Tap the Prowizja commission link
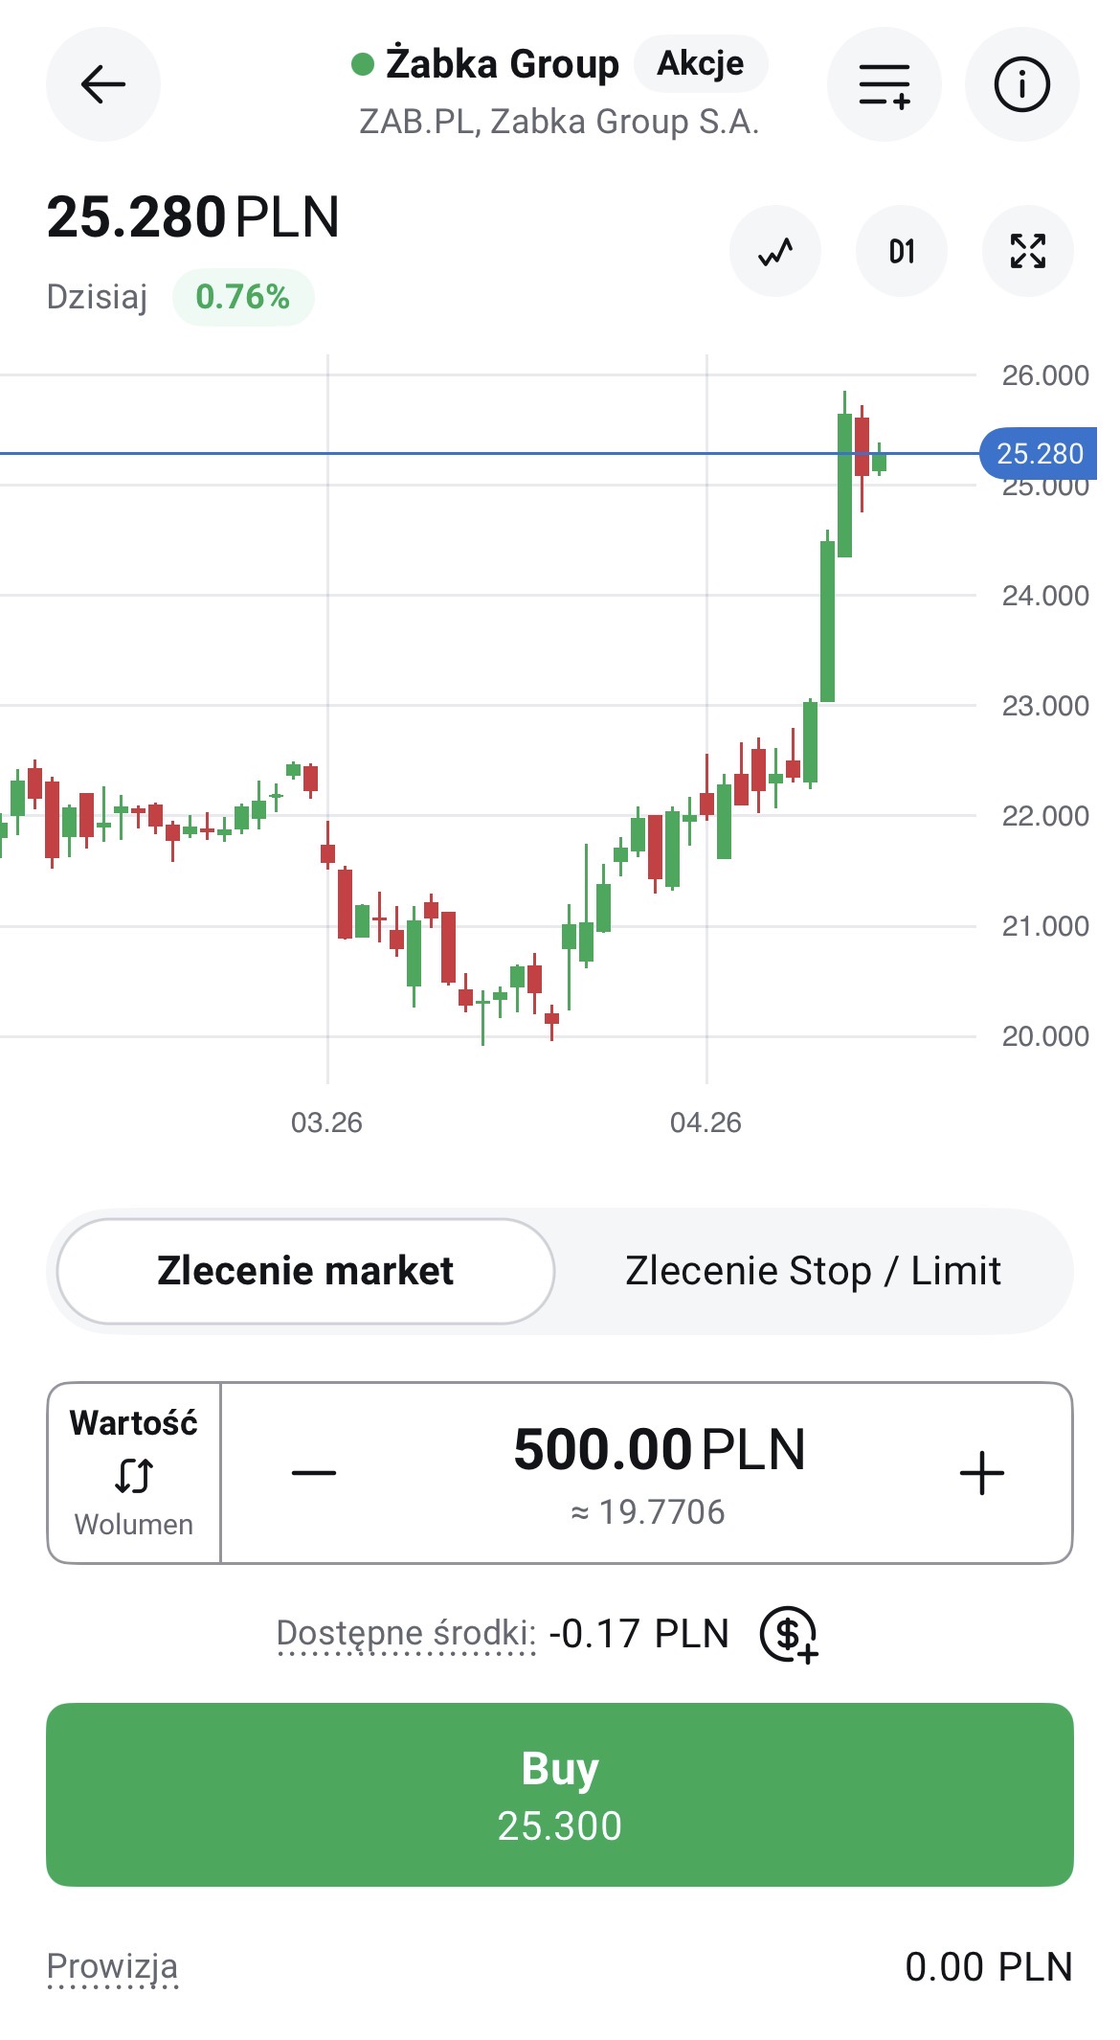The width and height of the screenshot is (1120, 2040). point(113,1967)
